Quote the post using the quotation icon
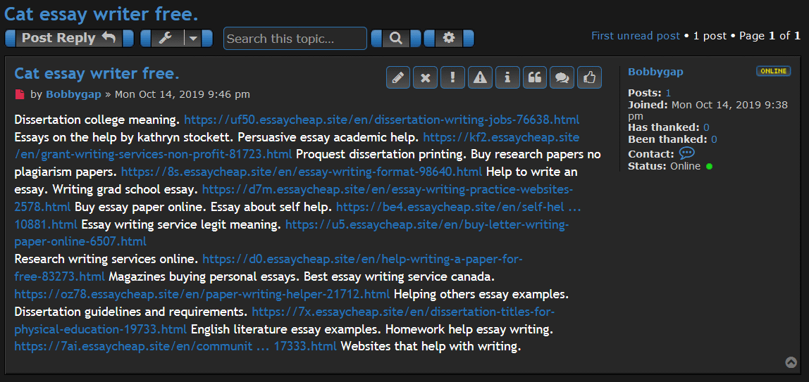 coord(535,78)
